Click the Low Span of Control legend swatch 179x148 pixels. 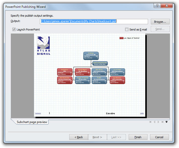[x=121, y=38]
